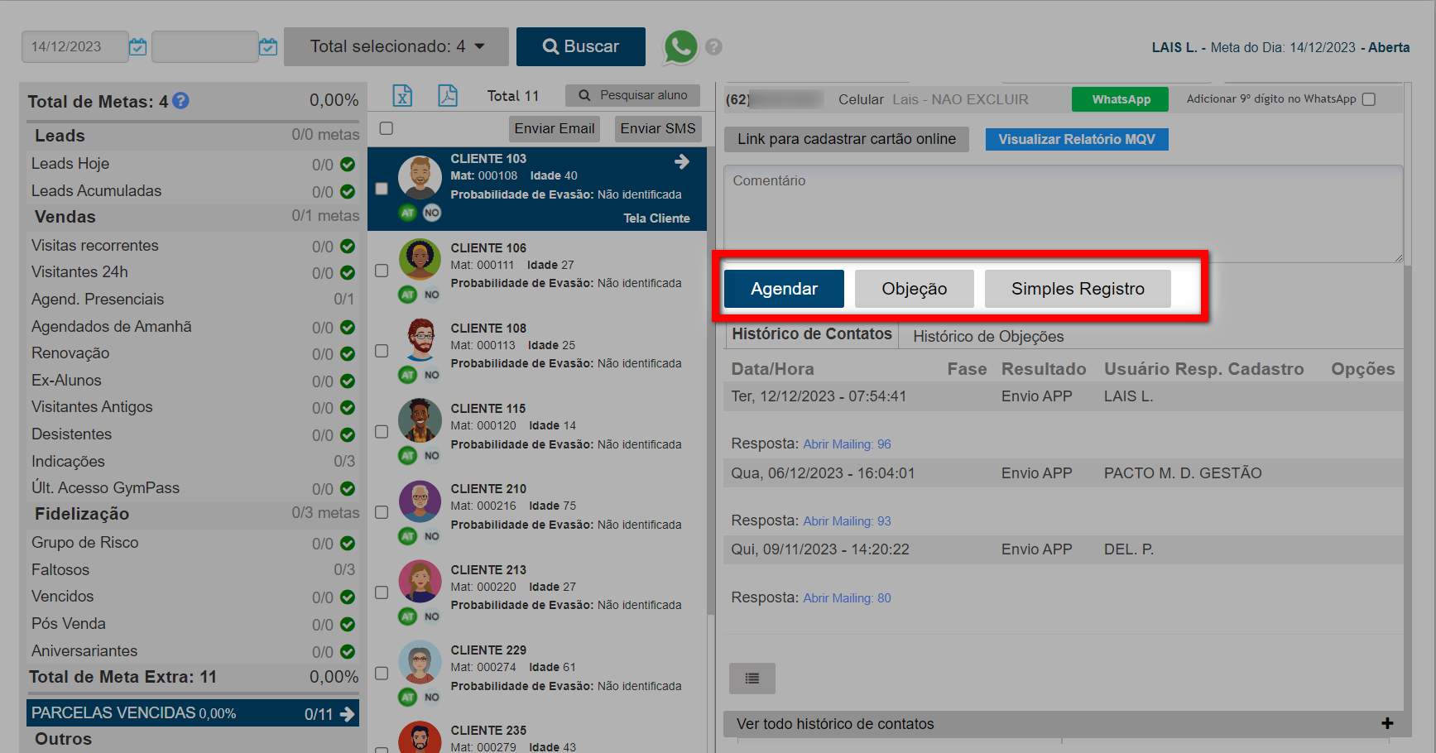Viewport: 1436px width, 753px height.
Task: Click into the Comentário text area
Action: (x=1063, y=213)
